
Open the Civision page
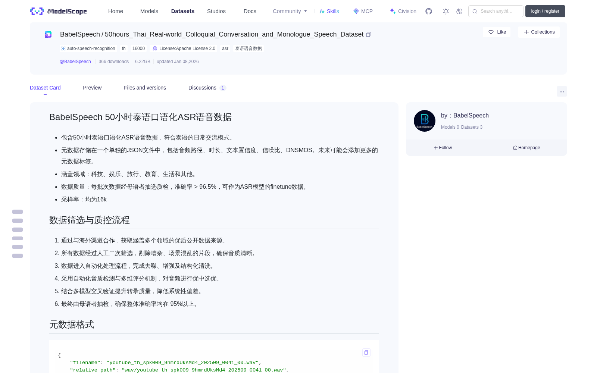pos(403,11)
